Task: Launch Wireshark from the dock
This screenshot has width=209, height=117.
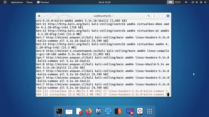Action: point(108,111)
